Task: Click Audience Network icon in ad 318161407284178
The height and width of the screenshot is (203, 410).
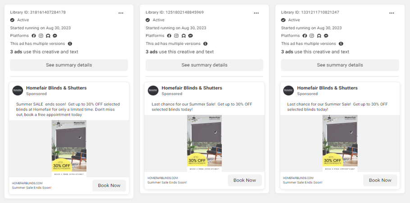Action: click(x=48, y=35)
